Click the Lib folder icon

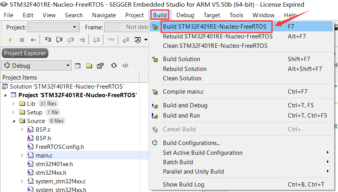(22, 103)
